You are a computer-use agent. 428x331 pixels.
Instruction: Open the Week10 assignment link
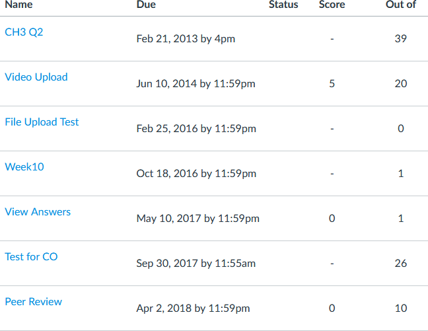pos(24,167)
